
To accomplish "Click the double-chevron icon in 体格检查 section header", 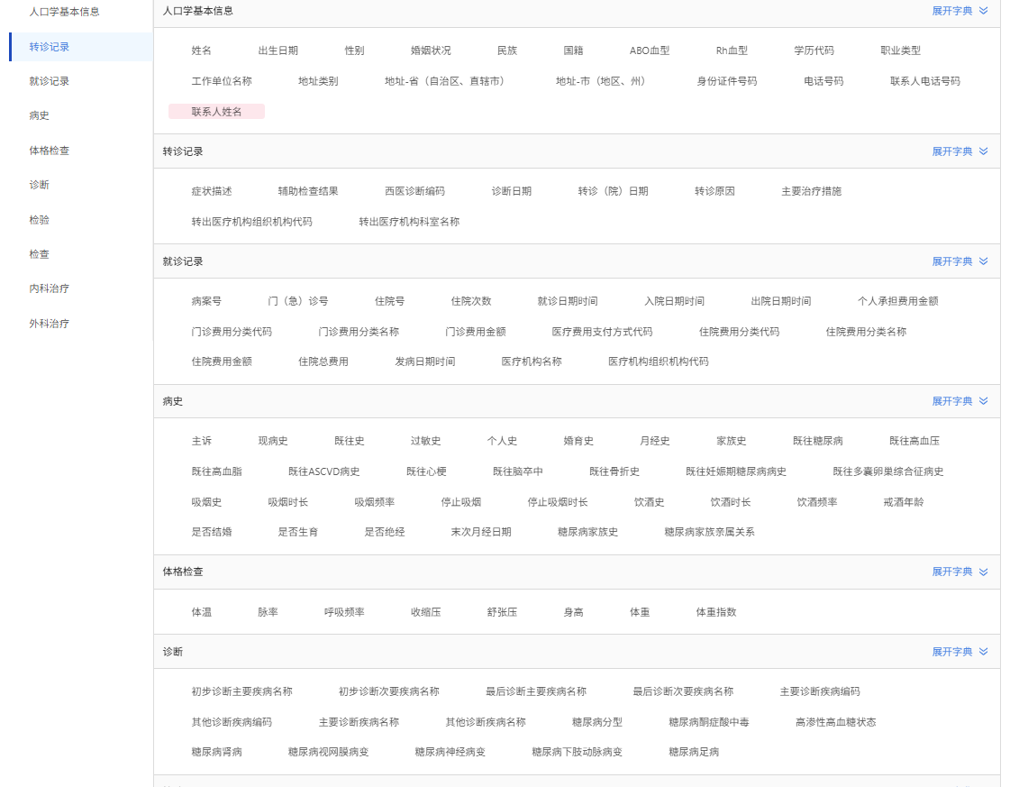I will (x=983, y=572).
